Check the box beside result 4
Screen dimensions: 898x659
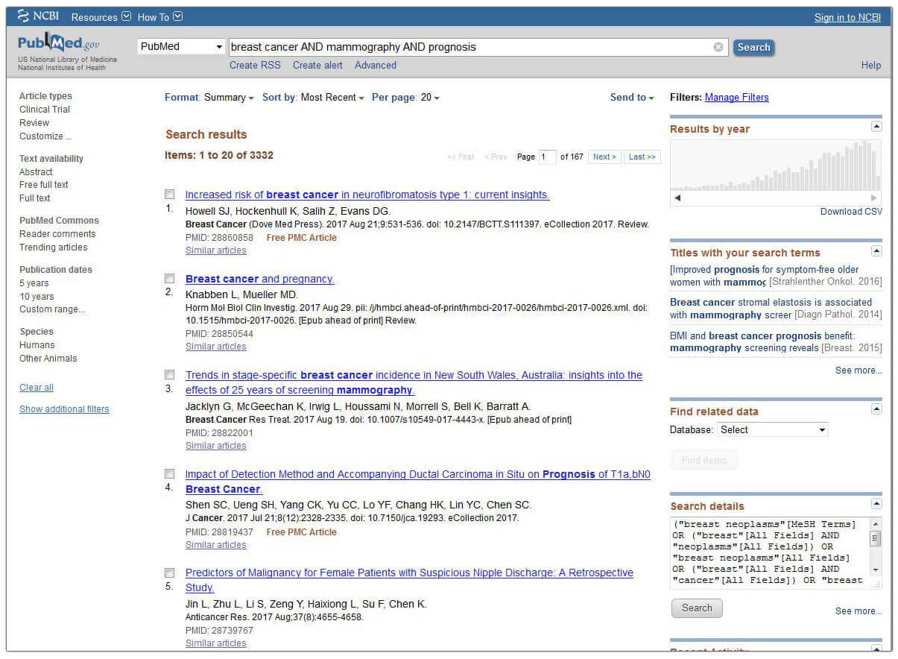tap(169, 473)
